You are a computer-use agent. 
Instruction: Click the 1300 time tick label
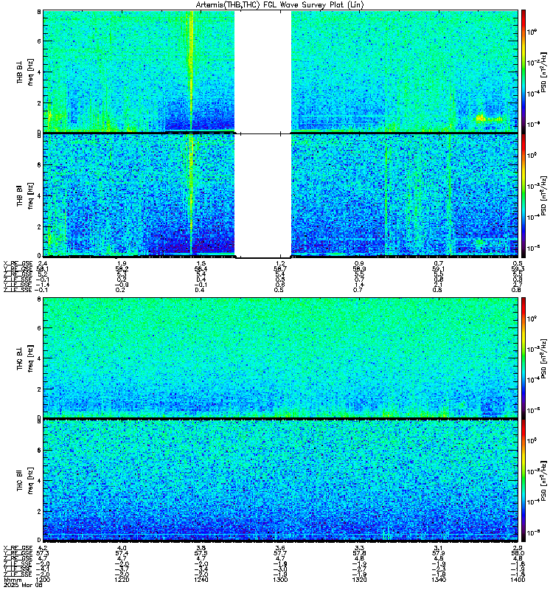point(280,580)
